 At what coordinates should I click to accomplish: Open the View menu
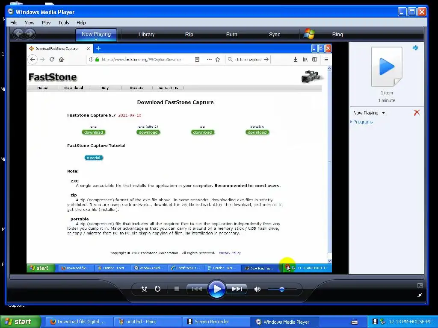tap(30, 23)
